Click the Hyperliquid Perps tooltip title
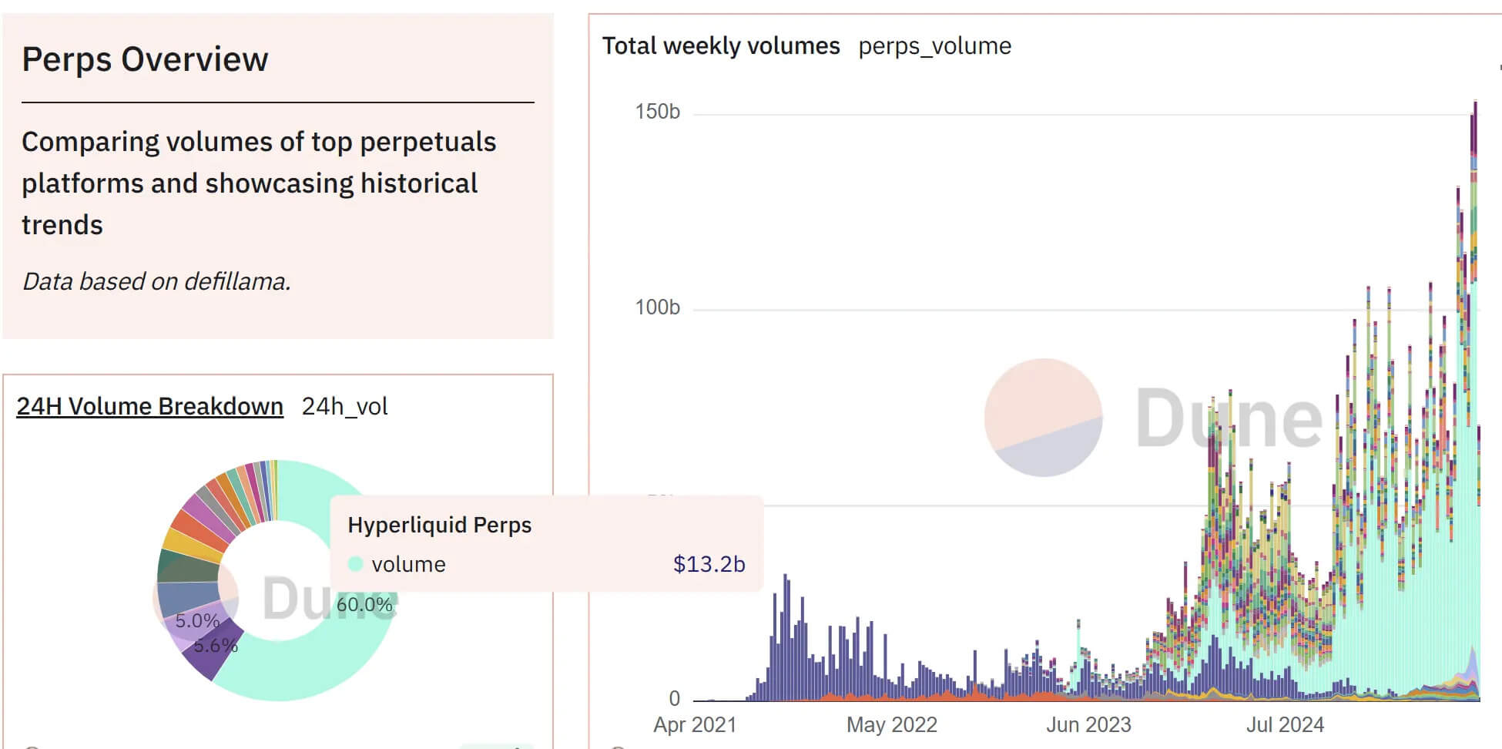 (440, 525)
